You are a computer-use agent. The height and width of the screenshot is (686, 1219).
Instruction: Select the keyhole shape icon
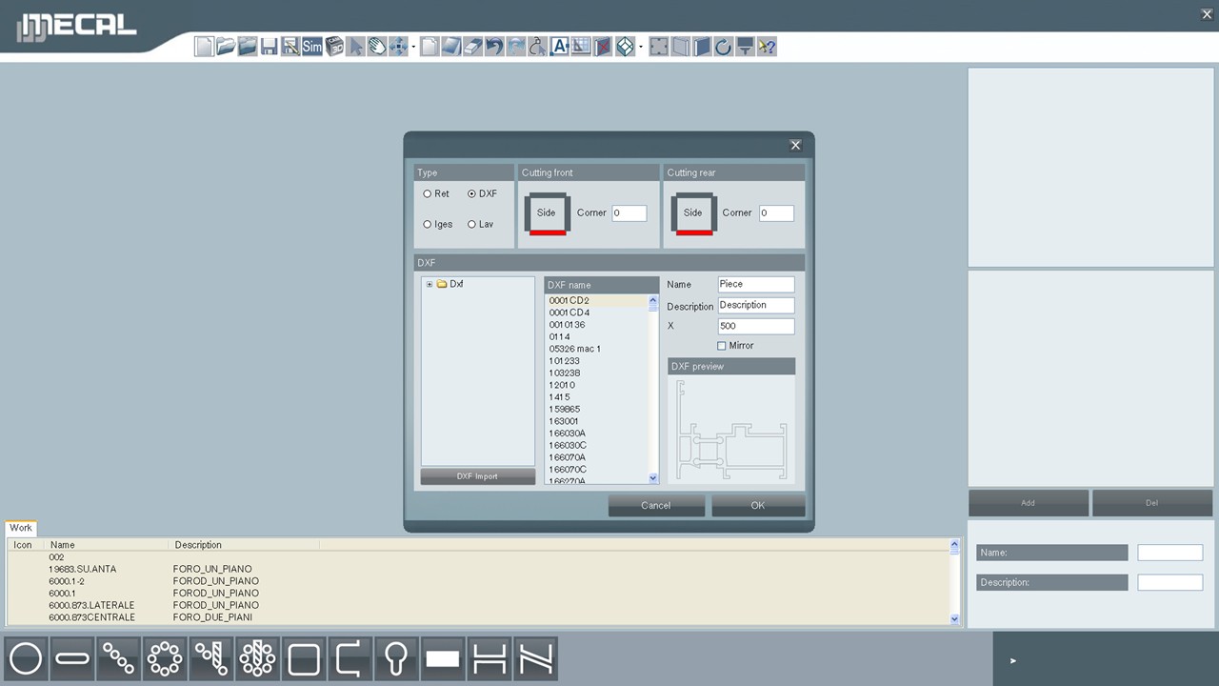(396, 658)
